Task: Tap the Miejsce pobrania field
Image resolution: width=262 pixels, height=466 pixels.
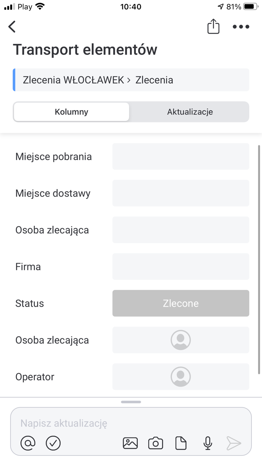Action: (181, 156)
